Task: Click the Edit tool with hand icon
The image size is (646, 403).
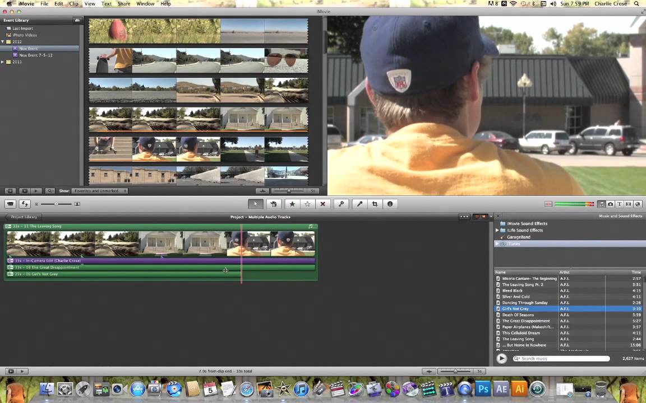Action: point(273,204)
